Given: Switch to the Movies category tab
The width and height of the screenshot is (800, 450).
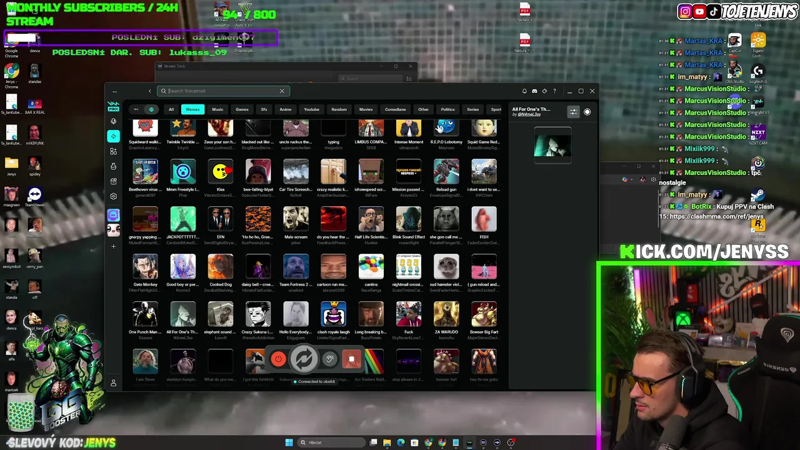Looking at the screenshot, I should coord(366,109).
